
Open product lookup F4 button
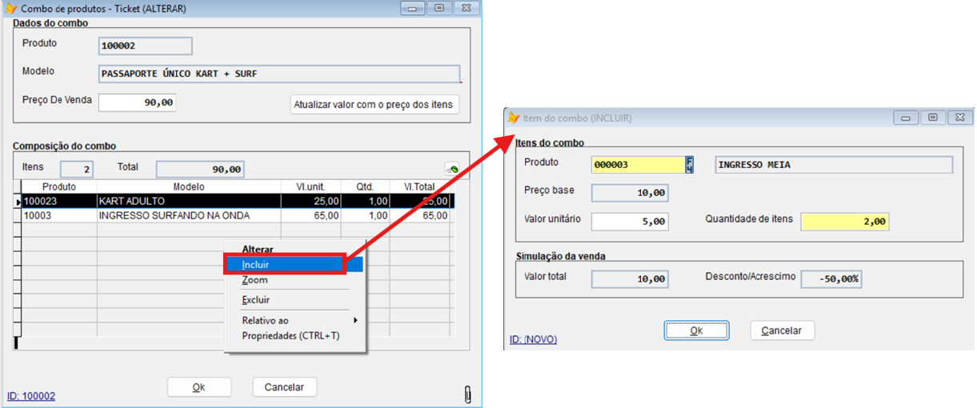[x=690, y=165]
